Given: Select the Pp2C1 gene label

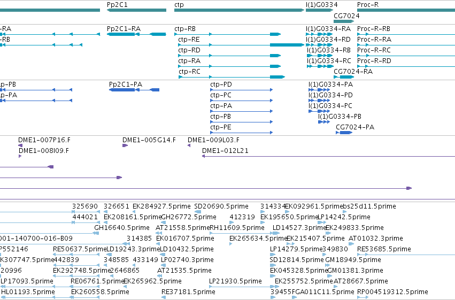Looking at the screenshot, I should (117, 5).
